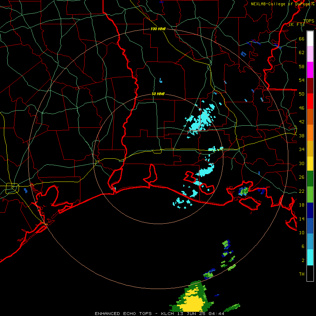Screen dimensions: 316x316
Task: Click the light pink legend swatch
Action: pos(310,54)
